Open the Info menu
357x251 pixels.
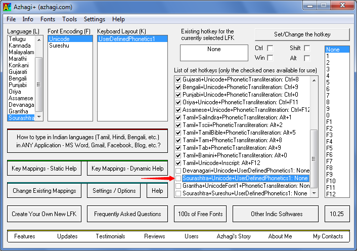coord(28,19)
